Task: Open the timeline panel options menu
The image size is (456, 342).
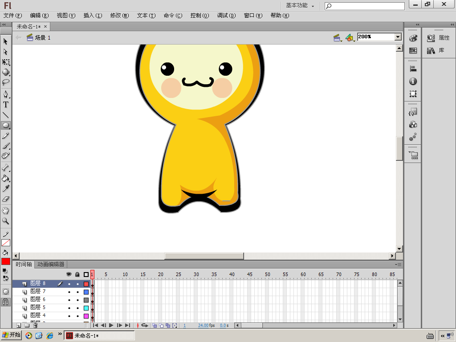Action: [x=398, y=265]
